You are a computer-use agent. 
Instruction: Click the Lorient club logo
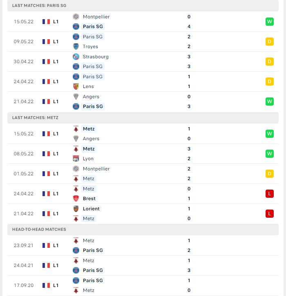pyautogui.click(x=76, y=209)
